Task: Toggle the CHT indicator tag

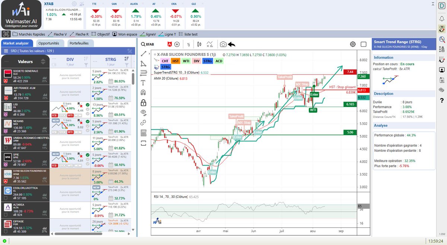Action: click(x=165, y=60)
